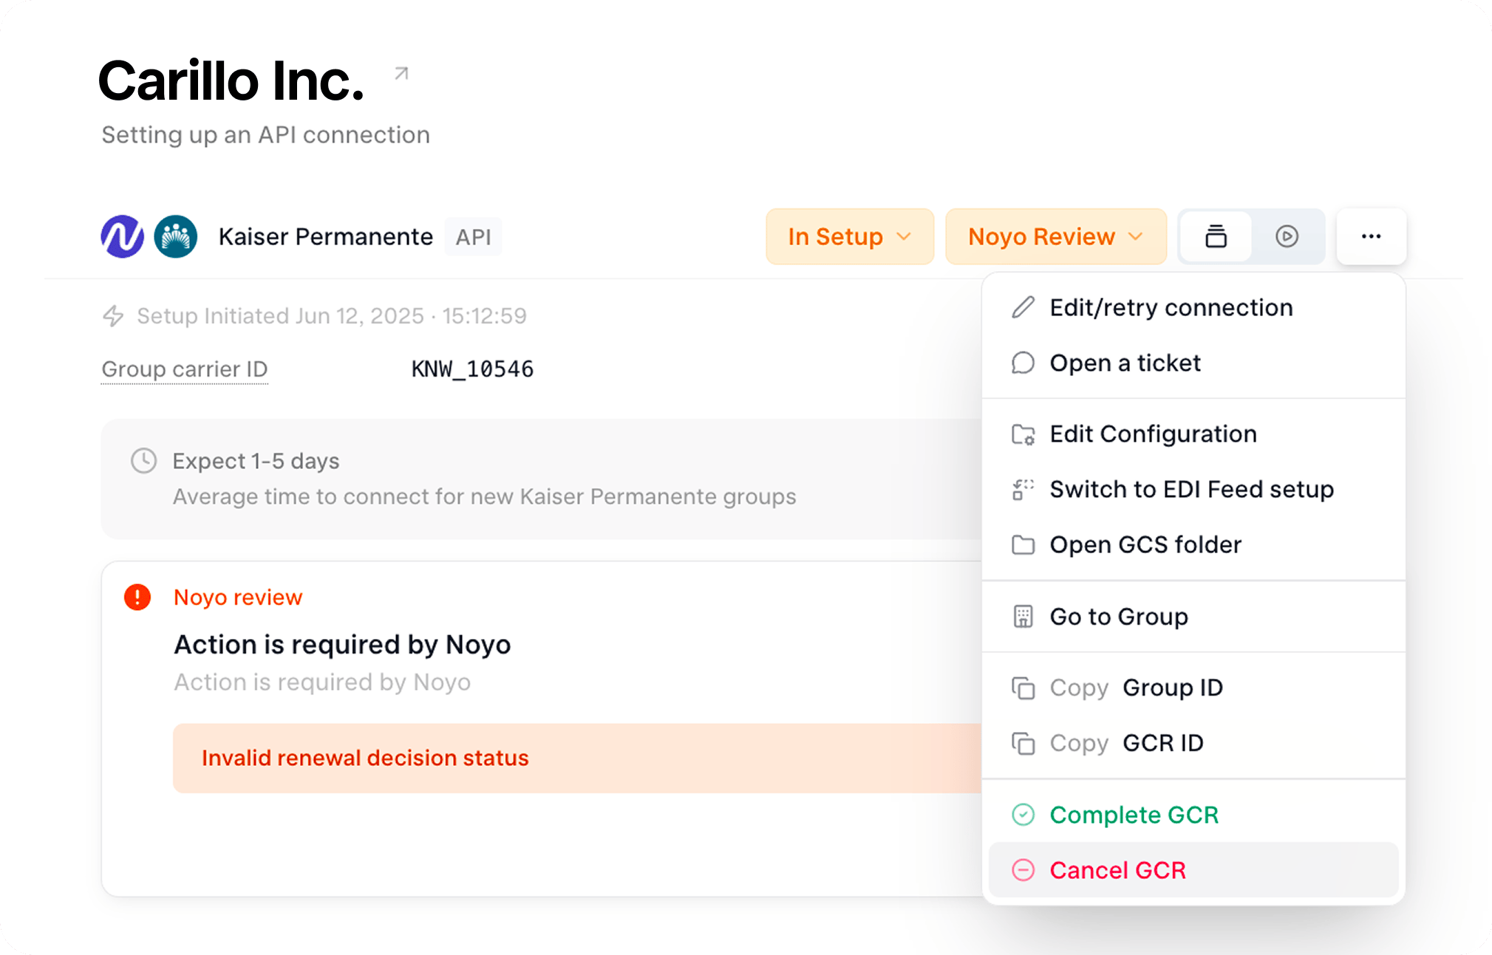Click the KNW_10546 carrier ID value
Screen dimensions: 1492x955
[472, 369]
